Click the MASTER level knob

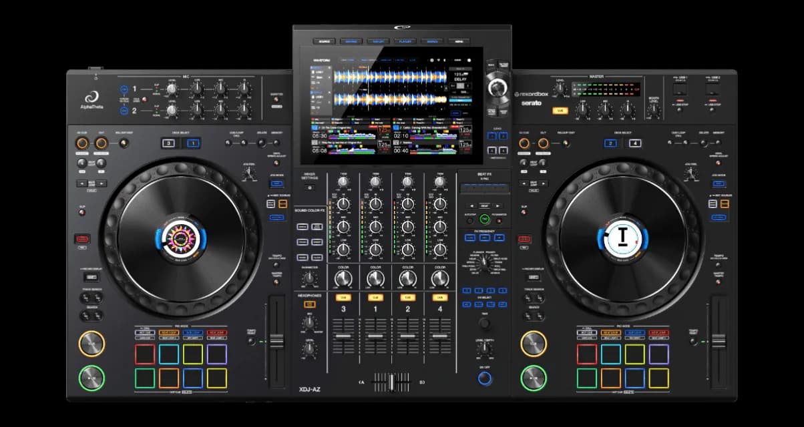coord(562,89)
